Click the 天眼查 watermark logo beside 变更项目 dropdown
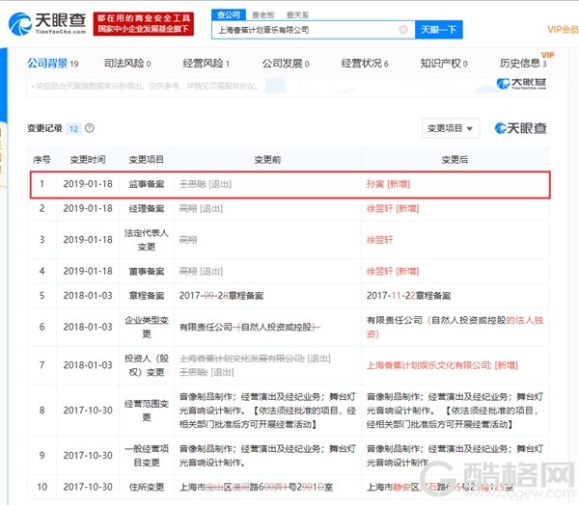 click(x=521, y=128)
